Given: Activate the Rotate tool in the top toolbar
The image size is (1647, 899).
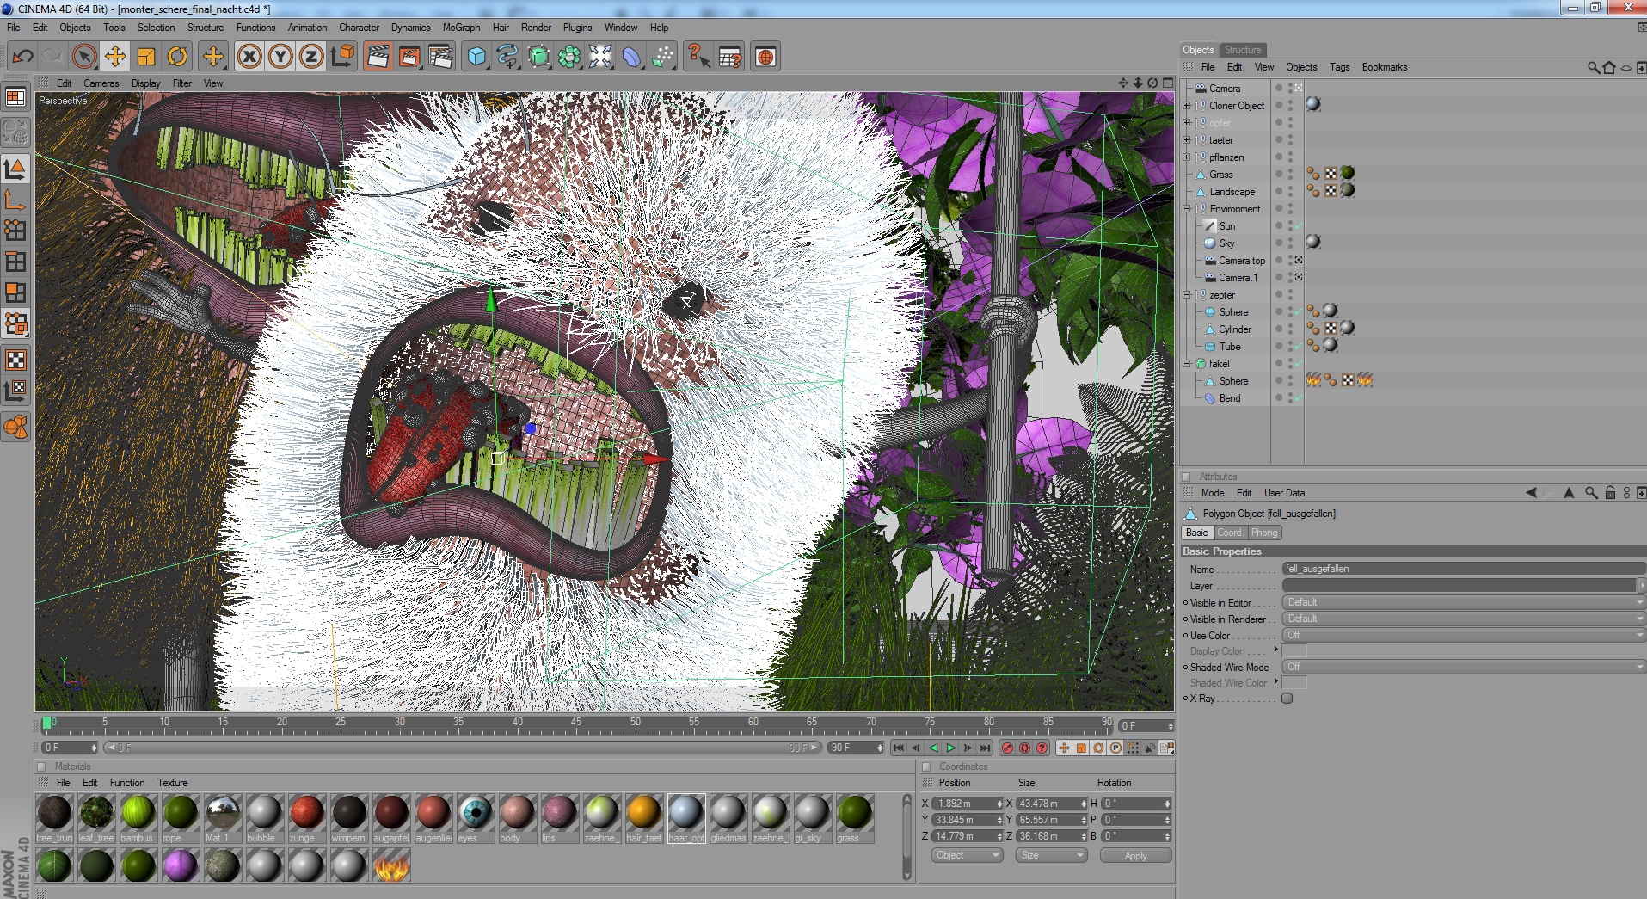Looking at the screenshot, I should click(177, 57).
